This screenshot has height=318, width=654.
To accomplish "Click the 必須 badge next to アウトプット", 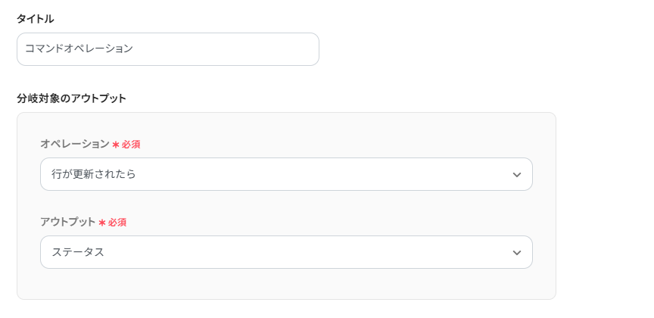I will point(117,223).
